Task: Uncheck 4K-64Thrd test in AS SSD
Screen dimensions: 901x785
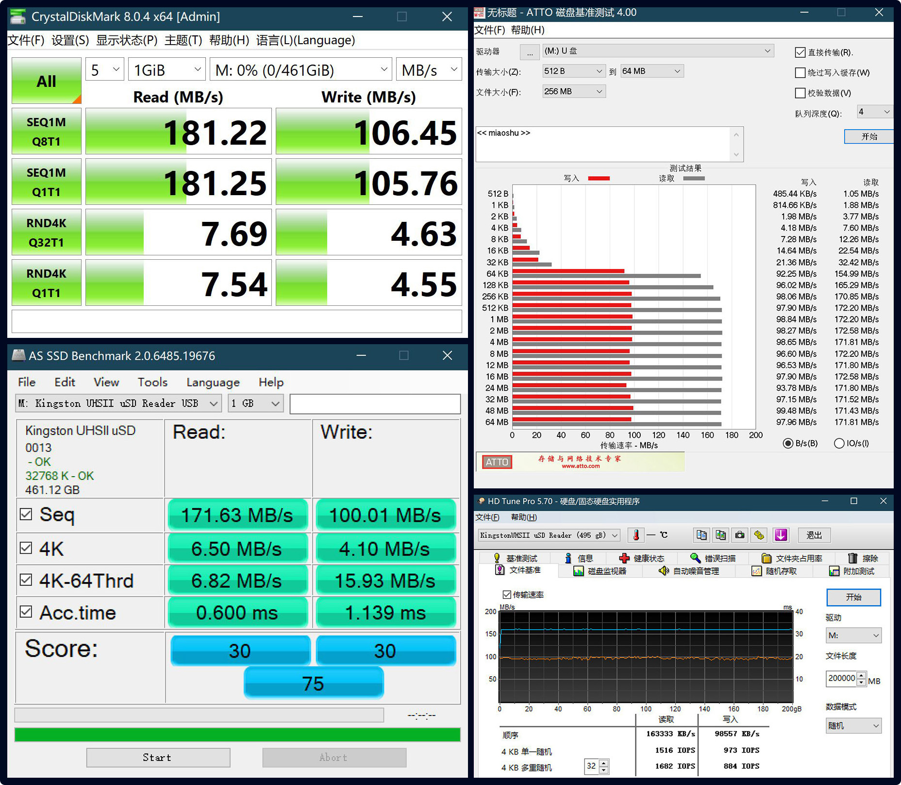Action: tap(26, 580)
